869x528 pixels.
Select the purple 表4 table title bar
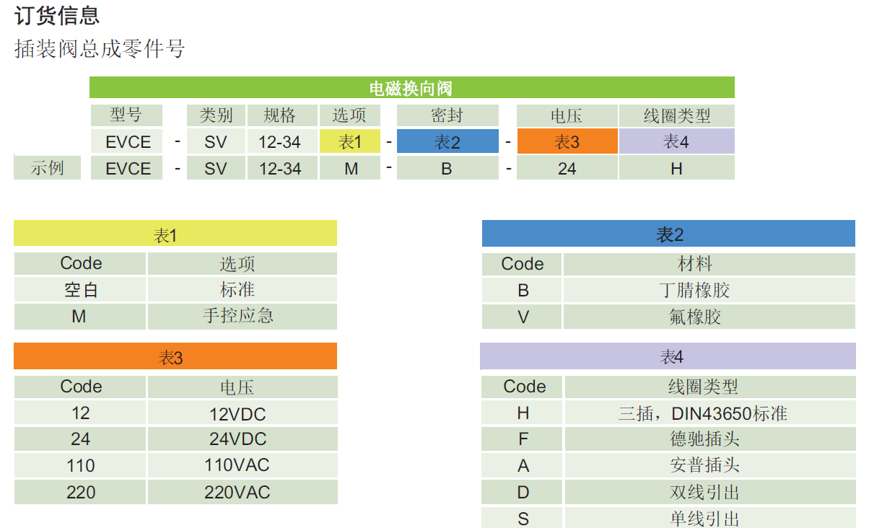(668, 357)
